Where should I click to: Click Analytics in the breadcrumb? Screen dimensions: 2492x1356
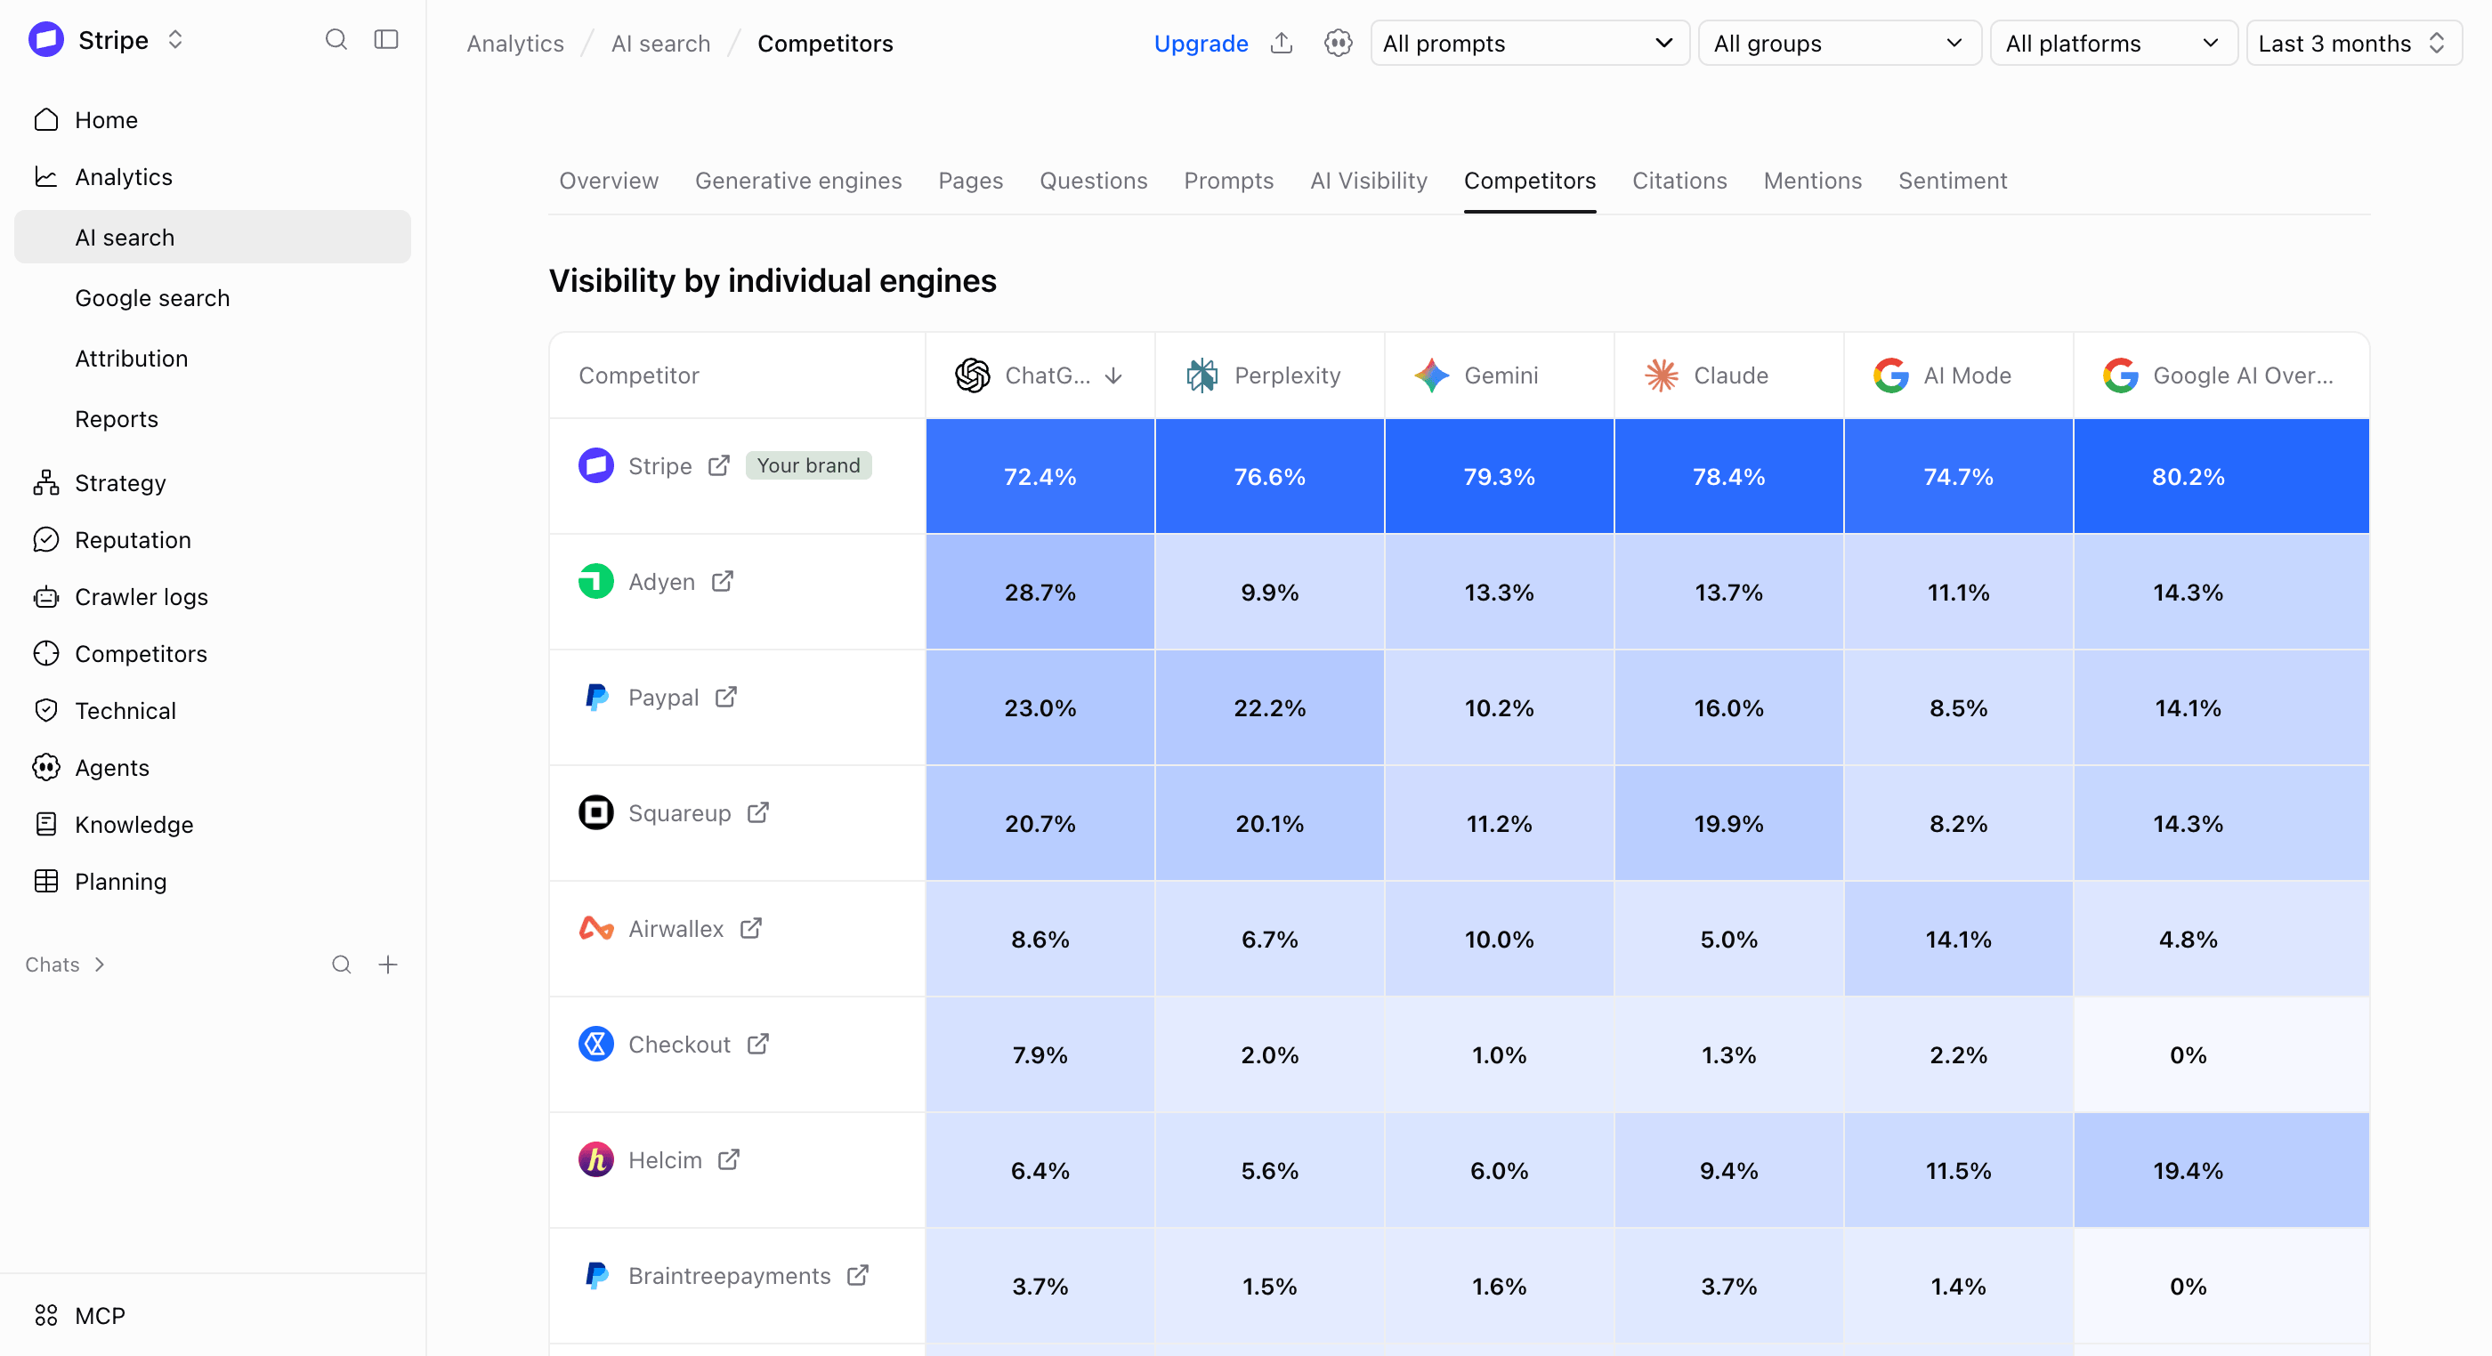pos(514,44)
